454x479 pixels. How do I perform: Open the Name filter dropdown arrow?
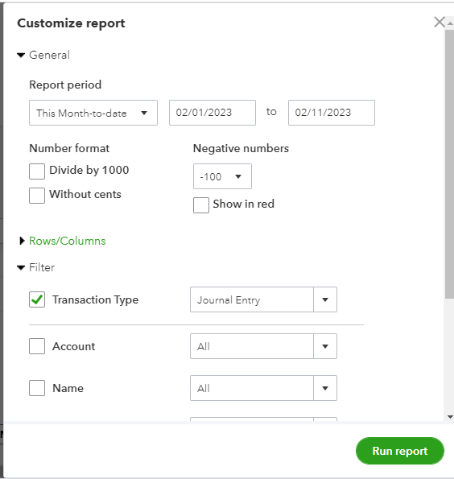click(x=325, y=388)
